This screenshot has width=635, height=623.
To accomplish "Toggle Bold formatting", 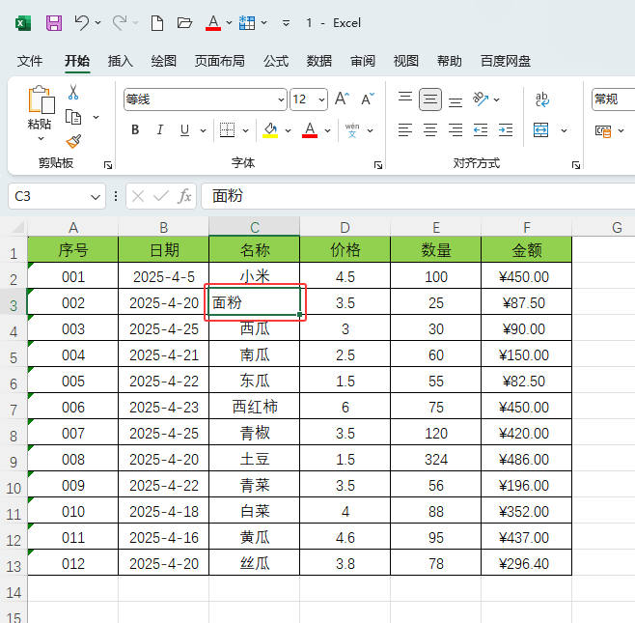I will pos(135,130).
